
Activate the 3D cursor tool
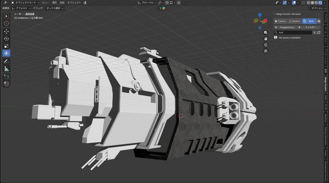tap(6, 23)
